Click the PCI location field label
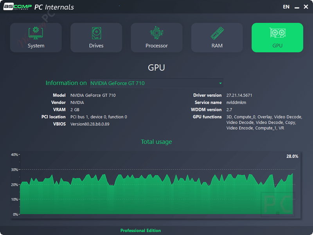The width and height of the screenshot is (313, 235). click(x=54, y=117)
